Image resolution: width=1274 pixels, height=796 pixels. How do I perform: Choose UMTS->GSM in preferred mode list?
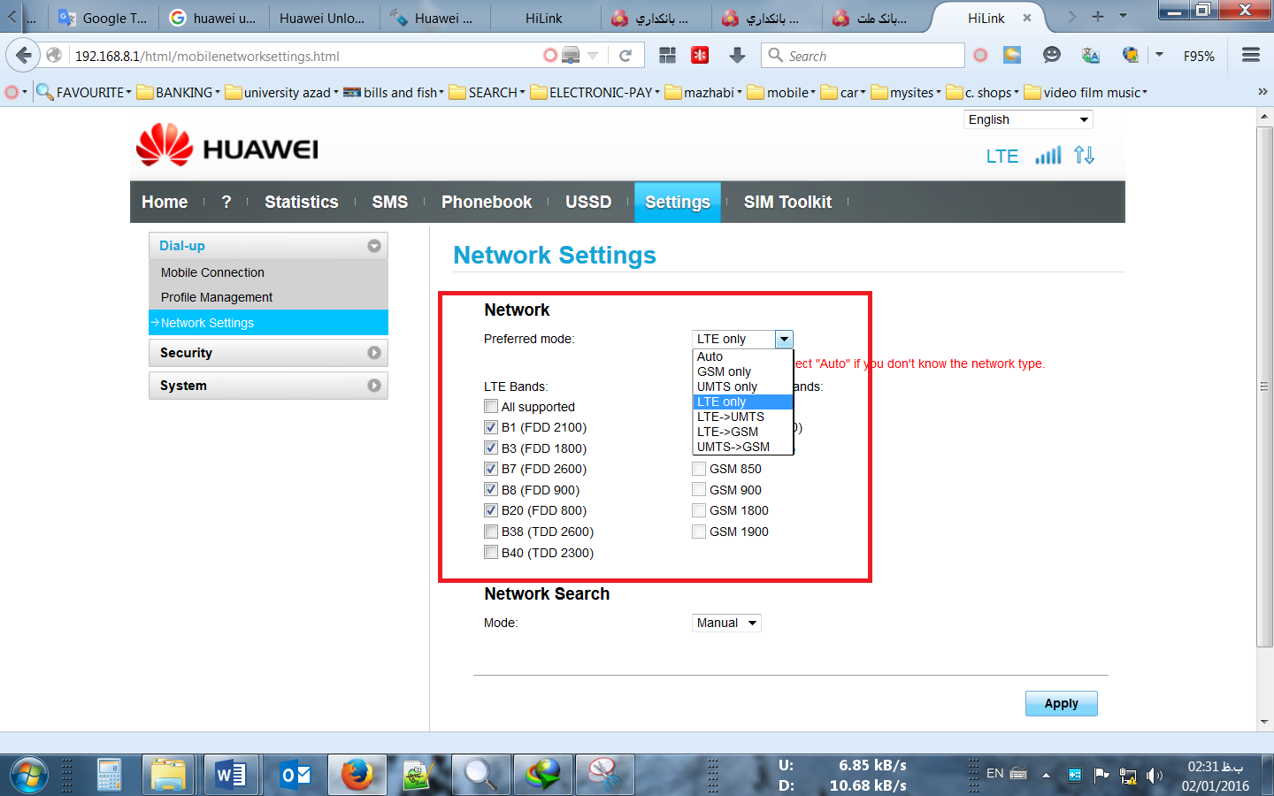[742, 447]
